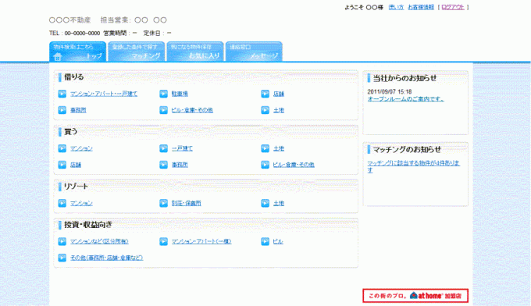Open ビル・倉庫・その他 link under 借りる
This screenshot has height=306, width=531.
(192, 110)
